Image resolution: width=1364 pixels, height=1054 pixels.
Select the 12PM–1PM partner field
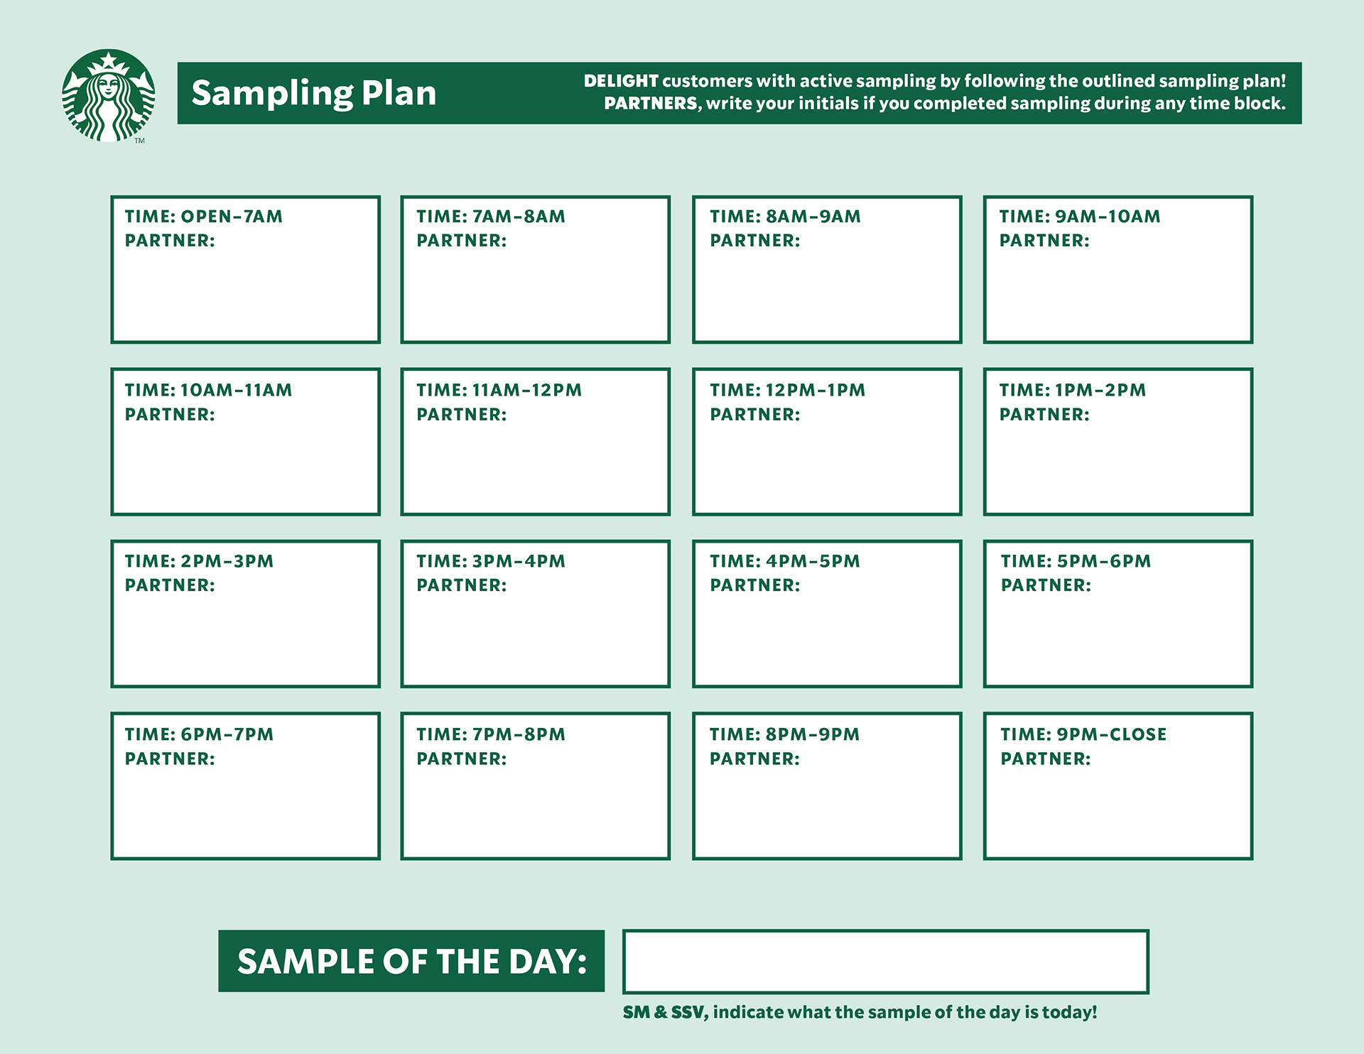point(827,442)
